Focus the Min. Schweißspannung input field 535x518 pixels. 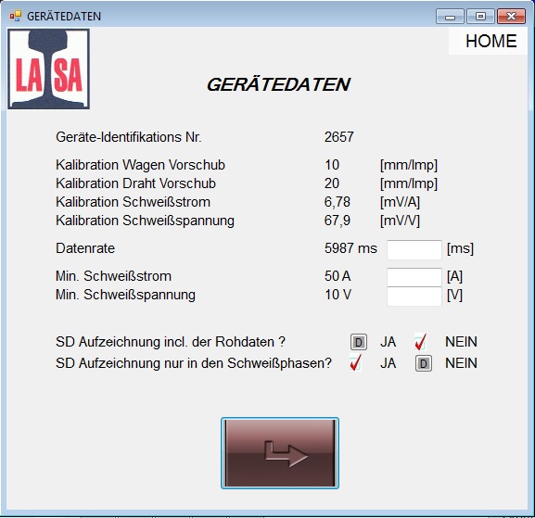[414, 296]
